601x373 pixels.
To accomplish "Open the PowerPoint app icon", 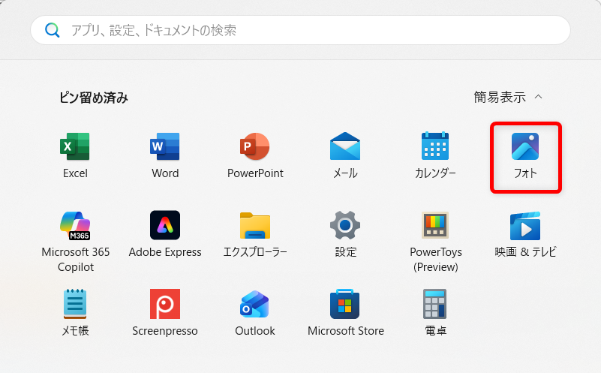I will point(255,155).
